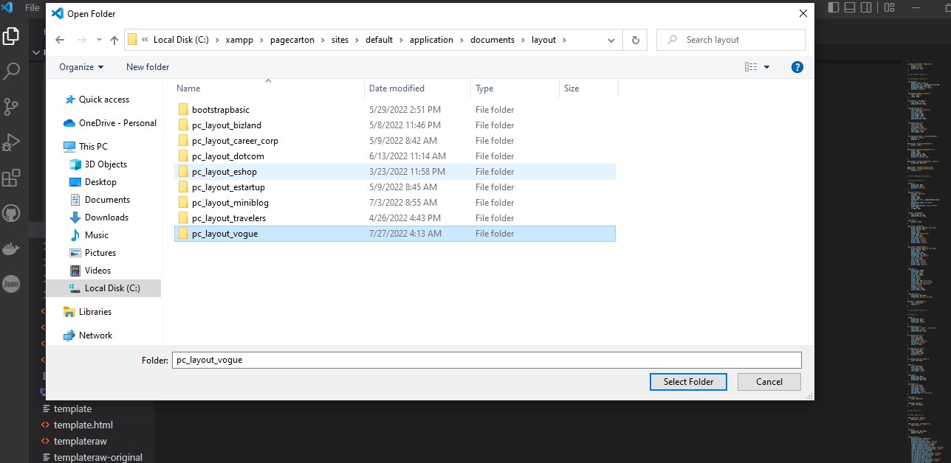Image resolution: width=951 pixels, height=463 pixels.
Task: Click sites in the address path
Action: pyautogui.click(x=340, y=40)
